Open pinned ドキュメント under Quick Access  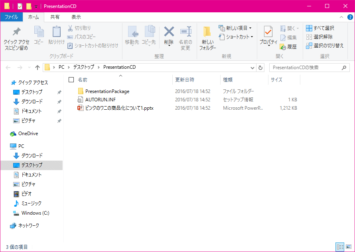[32, 111]
